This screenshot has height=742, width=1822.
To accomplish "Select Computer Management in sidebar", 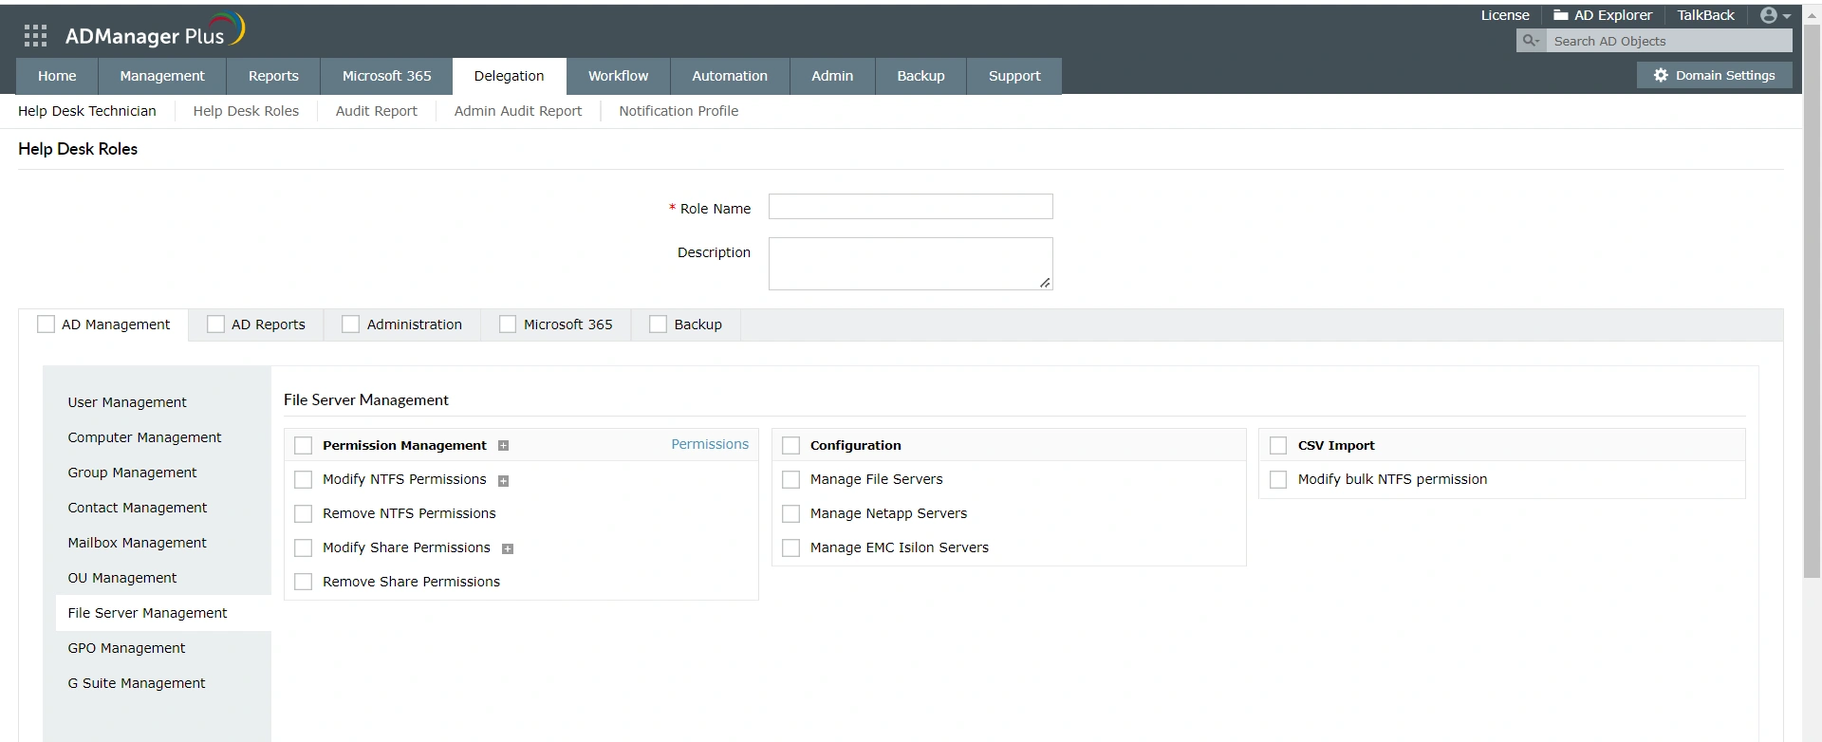I will (x=144, y=437).
